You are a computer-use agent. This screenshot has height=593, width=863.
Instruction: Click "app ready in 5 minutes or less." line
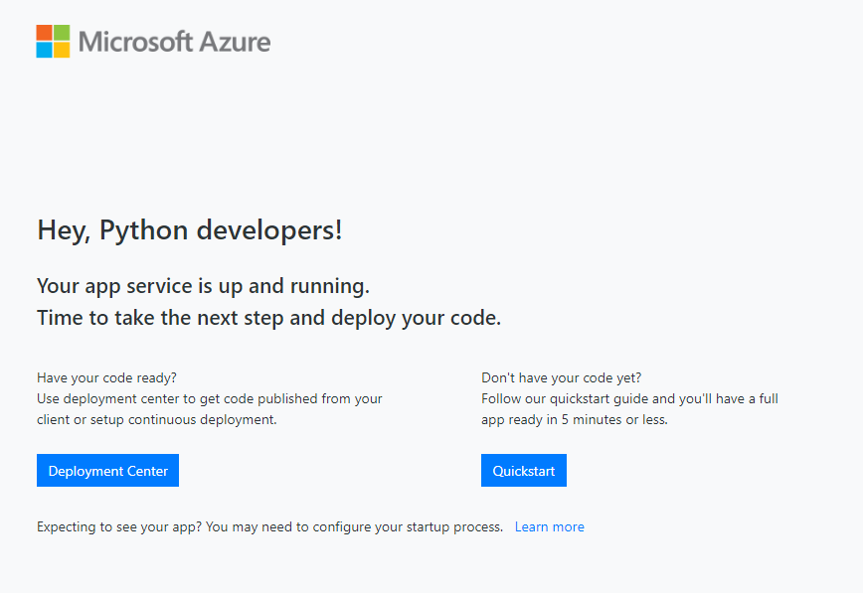(575, 420)
